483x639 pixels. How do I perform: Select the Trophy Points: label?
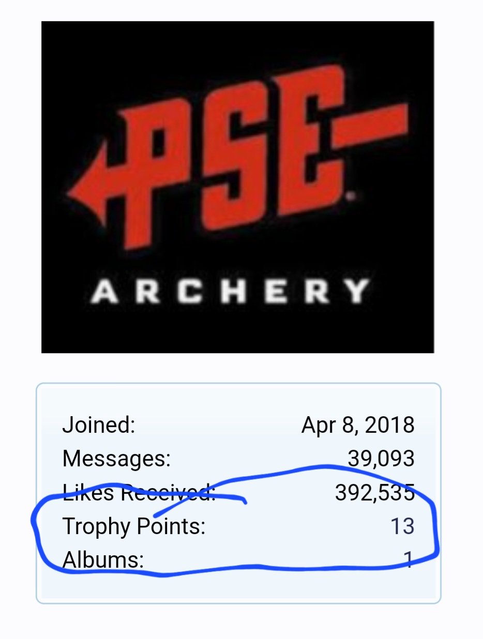click(x=134, y=526)
